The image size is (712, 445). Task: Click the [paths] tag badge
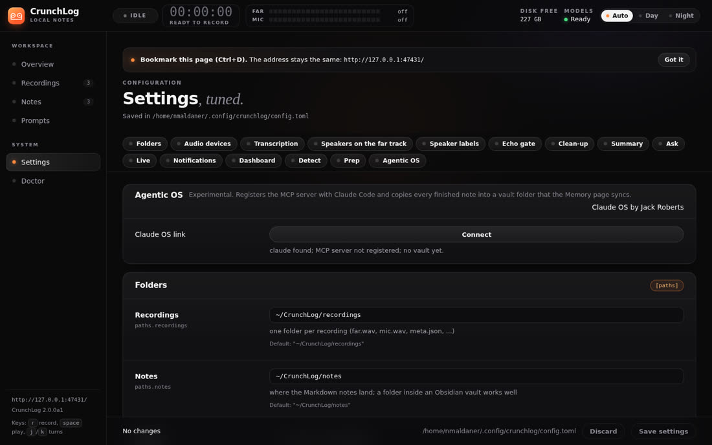tap(667, 285)
